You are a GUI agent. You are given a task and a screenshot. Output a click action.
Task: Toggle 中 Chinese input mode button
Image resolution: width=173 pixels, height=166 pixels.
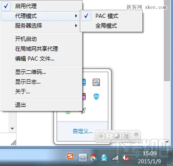[101, 136]
